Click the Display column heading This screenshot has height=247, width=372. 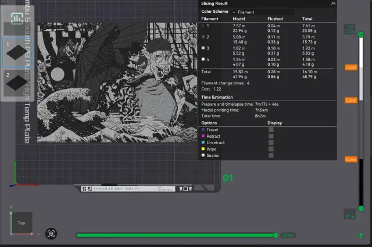coord(275,123)
